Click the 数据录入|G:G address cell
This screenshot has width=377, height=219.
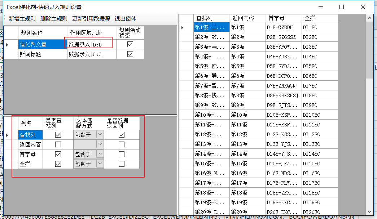[92, 54]
